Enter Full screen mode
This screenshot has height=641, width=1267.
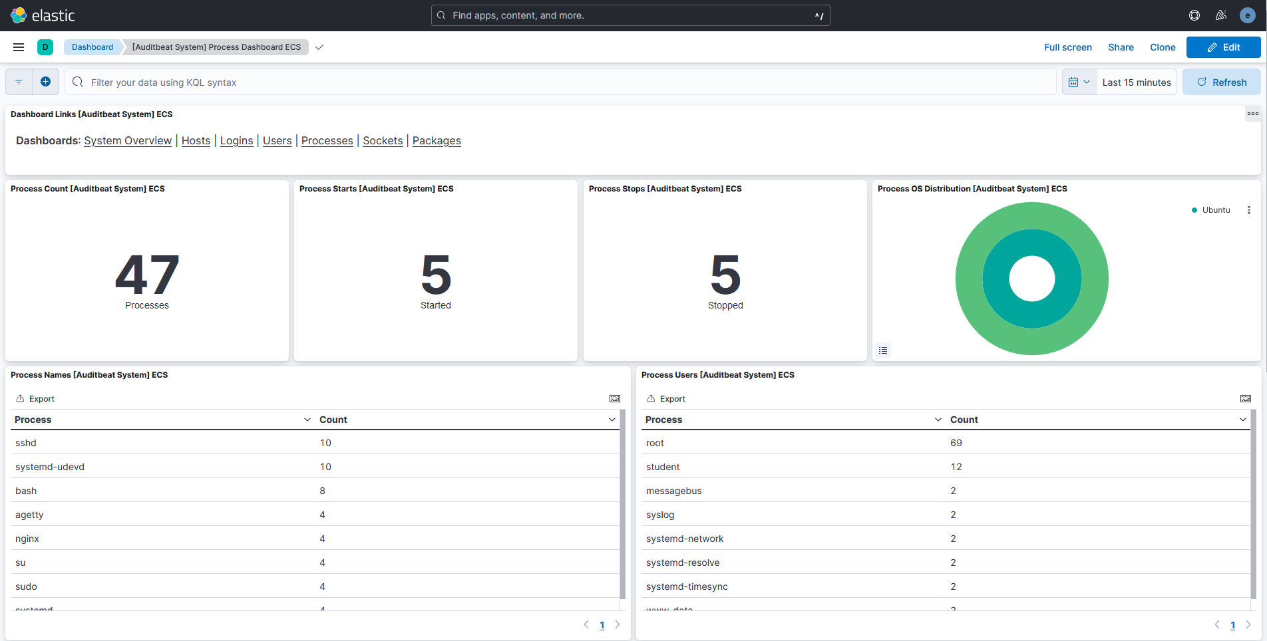click(1067, 47)
